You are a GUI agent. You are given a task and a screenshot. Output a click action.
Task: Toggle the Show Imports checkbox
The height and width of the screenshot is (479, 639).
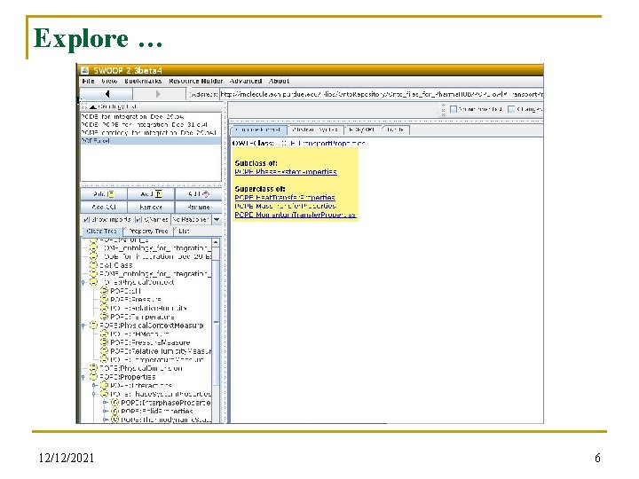click(86, 220)
